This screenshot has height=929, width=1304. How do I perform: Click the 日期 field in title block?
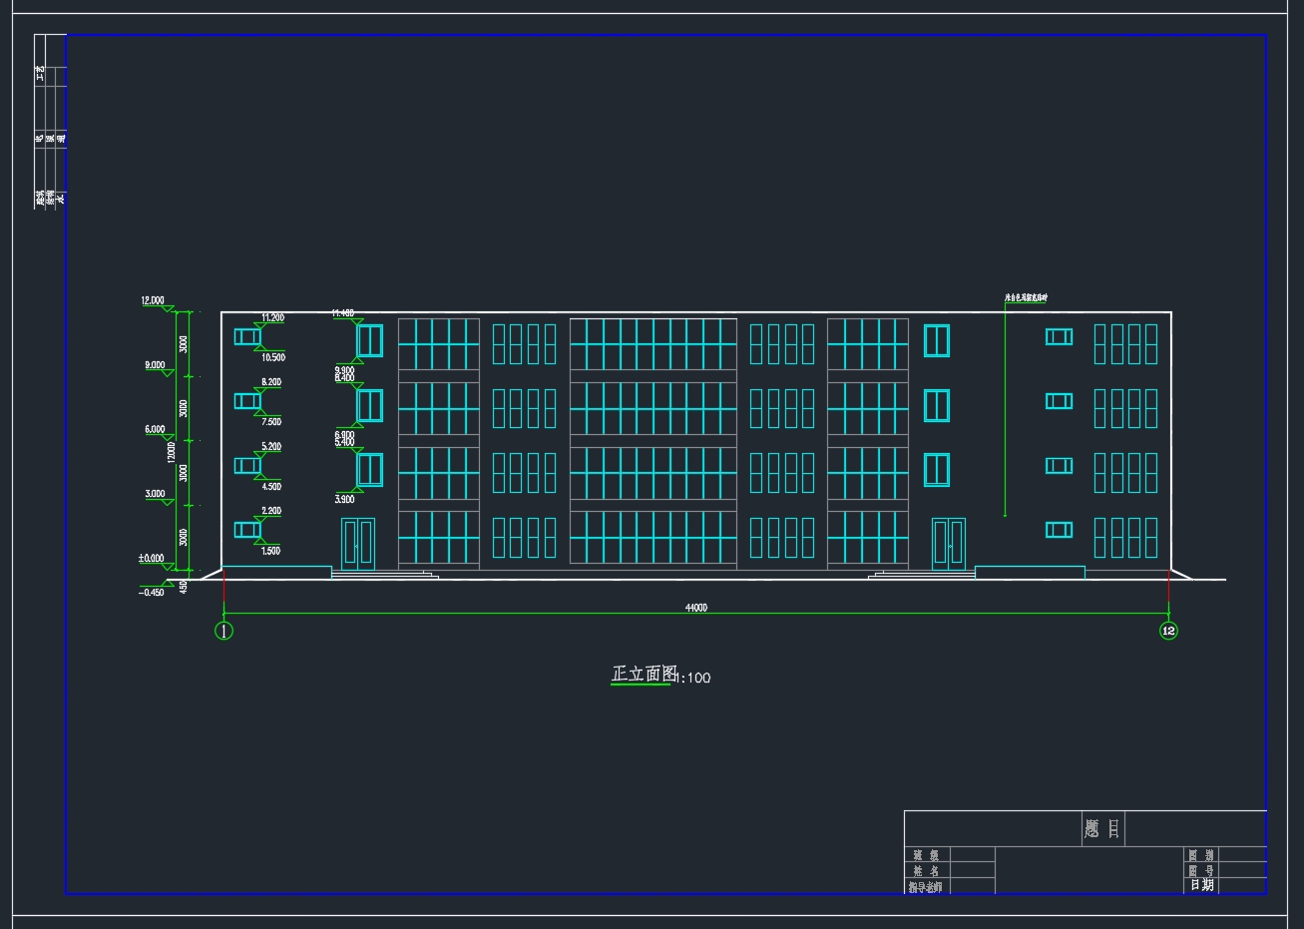(x=1201, y=885)
